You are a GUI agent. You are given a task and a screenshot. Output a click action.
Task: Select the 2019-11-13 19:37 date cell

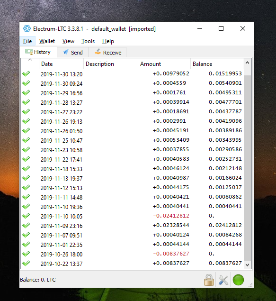62,178
